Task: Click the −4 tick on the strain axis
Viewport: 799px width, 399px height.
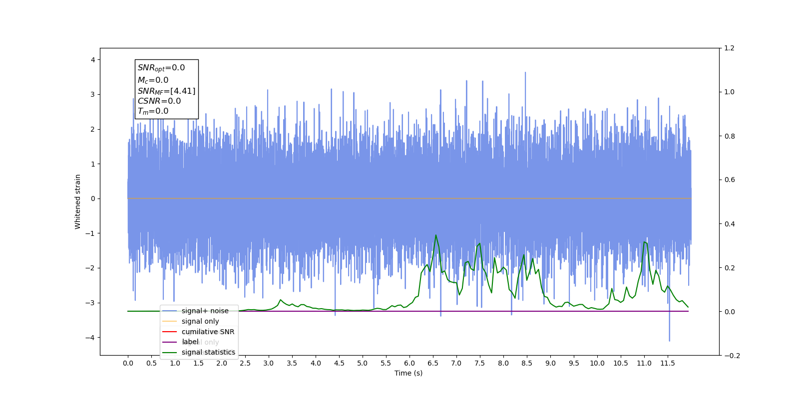Action: [x=90, y=338]
